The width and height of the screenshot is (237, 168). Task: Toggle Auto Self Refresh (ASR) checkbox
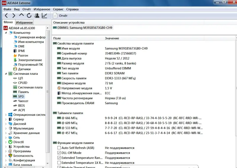pos(59,148)
